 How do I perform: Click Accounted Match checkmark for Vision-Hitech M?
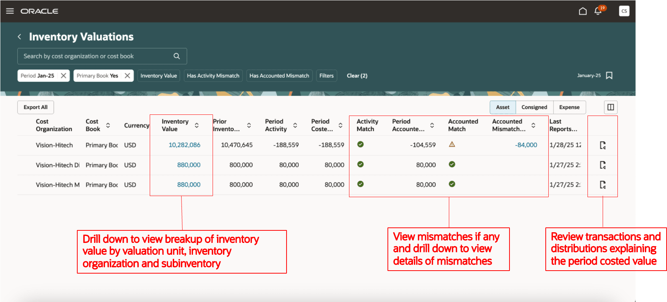click(x=452, y=184)
